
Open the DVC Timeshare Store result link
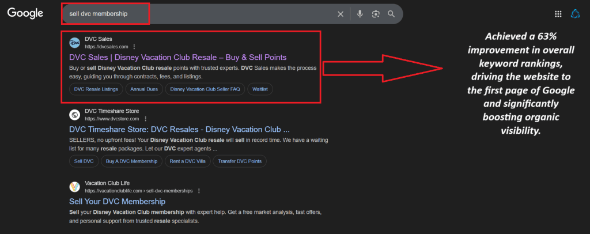pos(179,129)
